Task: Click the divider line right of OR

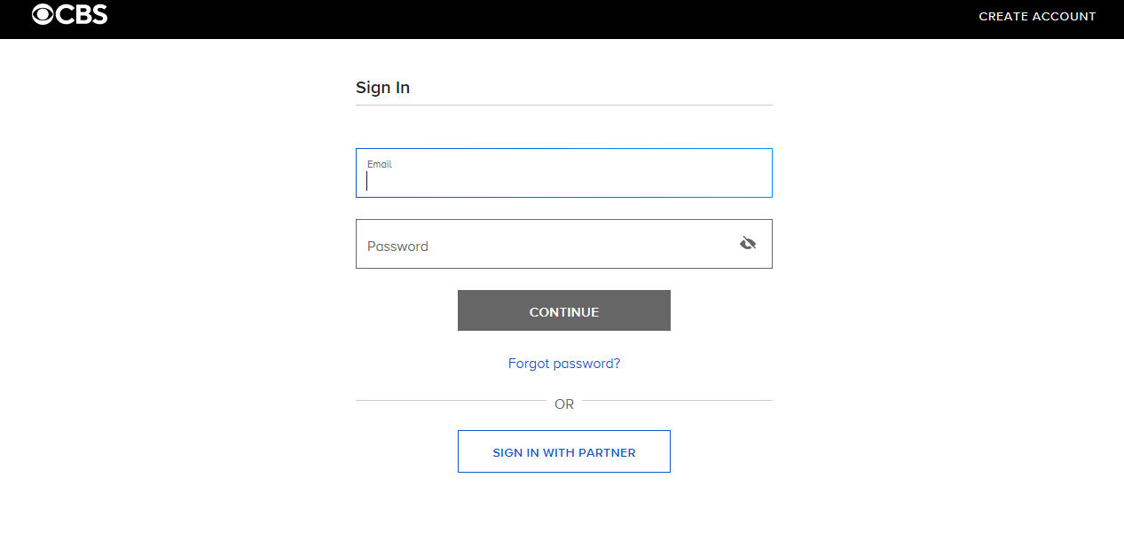Action: click(x=677, y=401)
